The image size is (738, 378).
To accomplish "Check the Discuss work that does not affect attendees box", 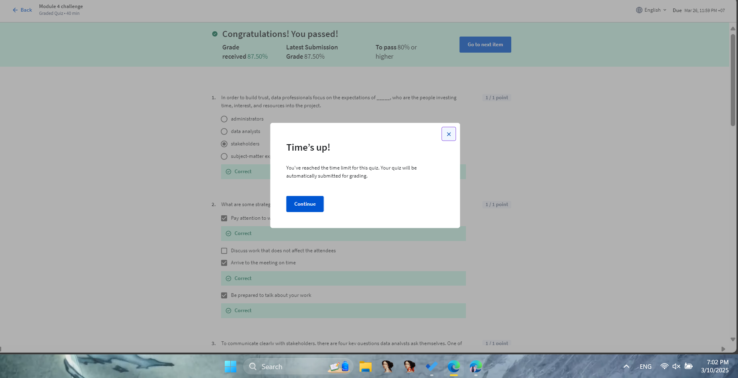I will pos(224,251).
